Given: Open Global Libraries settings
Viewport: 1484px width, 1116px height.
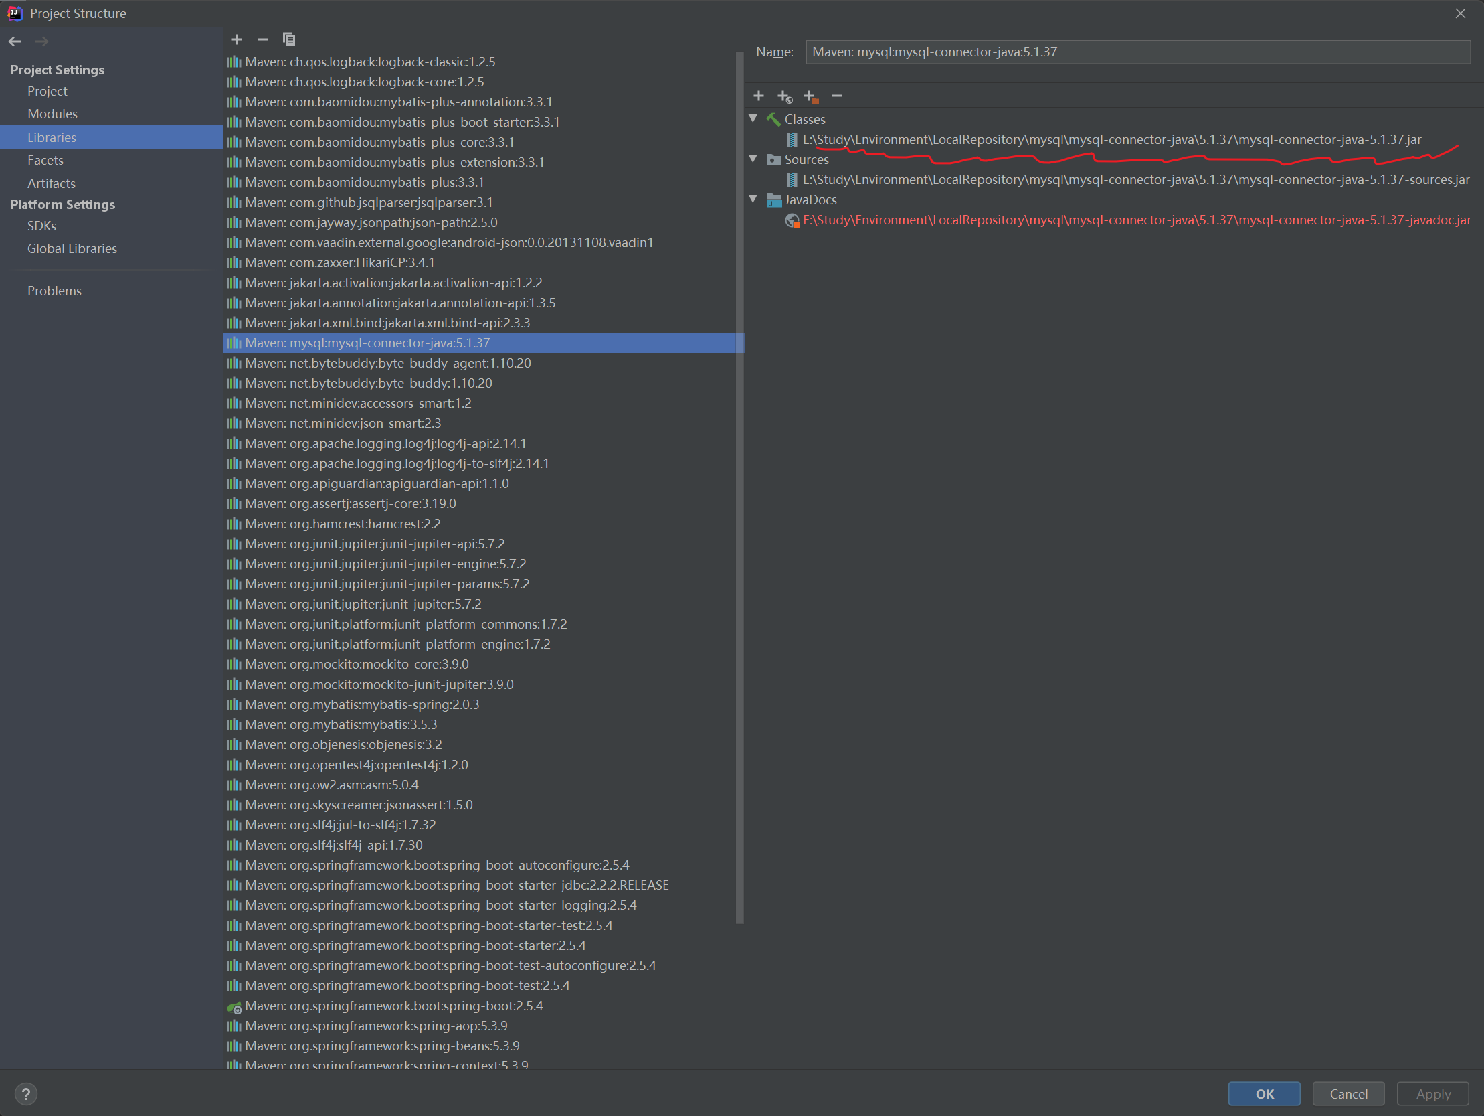Looking at the screenshot, I should pyautogui.click(x=72, y=248).
